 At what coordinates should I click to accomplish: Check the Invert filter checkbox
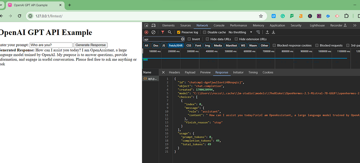[x=189, y=39]
